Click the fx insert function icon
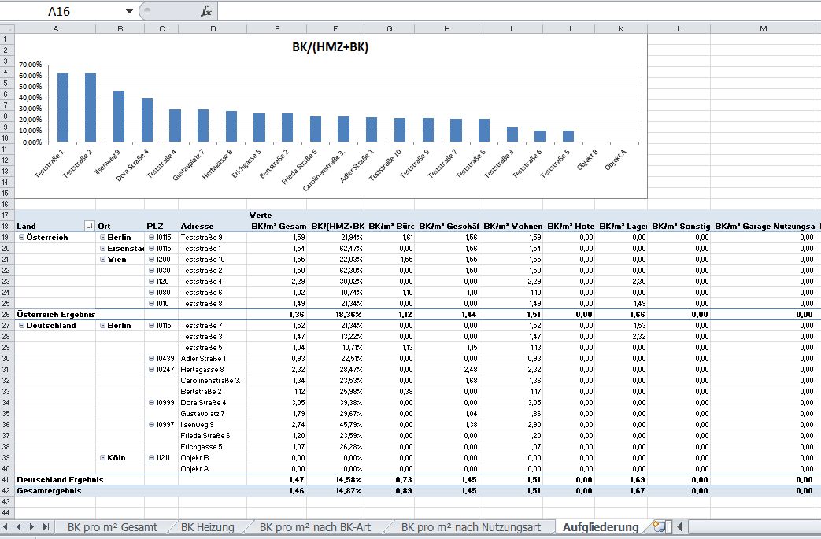The image size is (821, 539). pyautogui.click(x=206, y=11)
